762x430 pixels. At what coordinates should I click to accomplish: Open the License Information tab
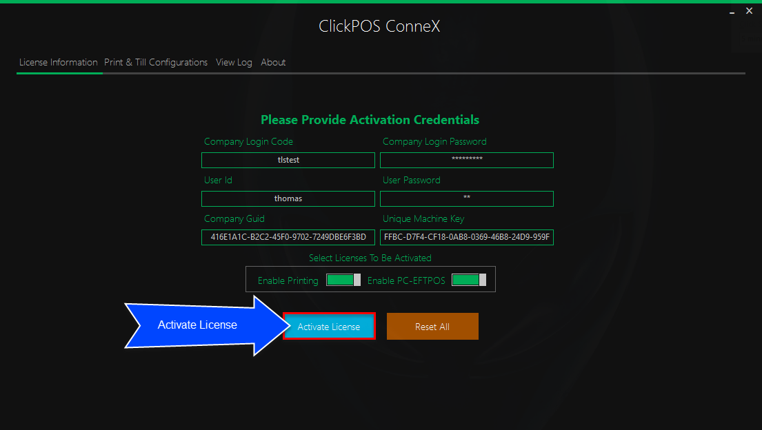[59, 62]
